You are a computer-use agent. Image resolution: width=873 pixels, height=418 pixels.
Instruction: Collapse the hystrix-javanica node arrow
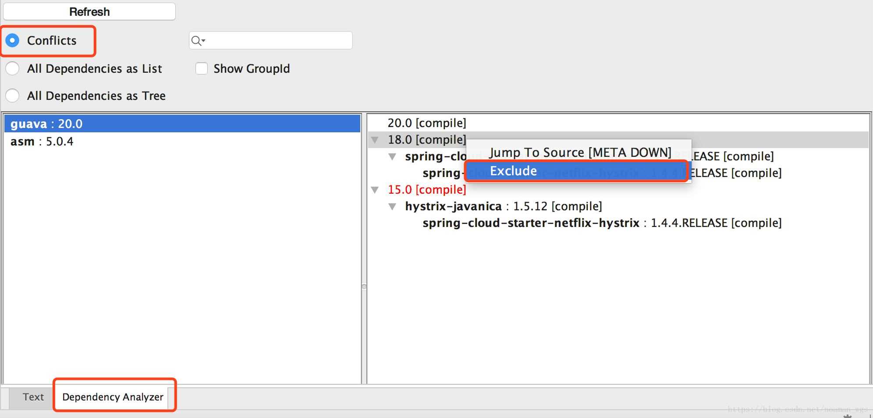point(392,207)
